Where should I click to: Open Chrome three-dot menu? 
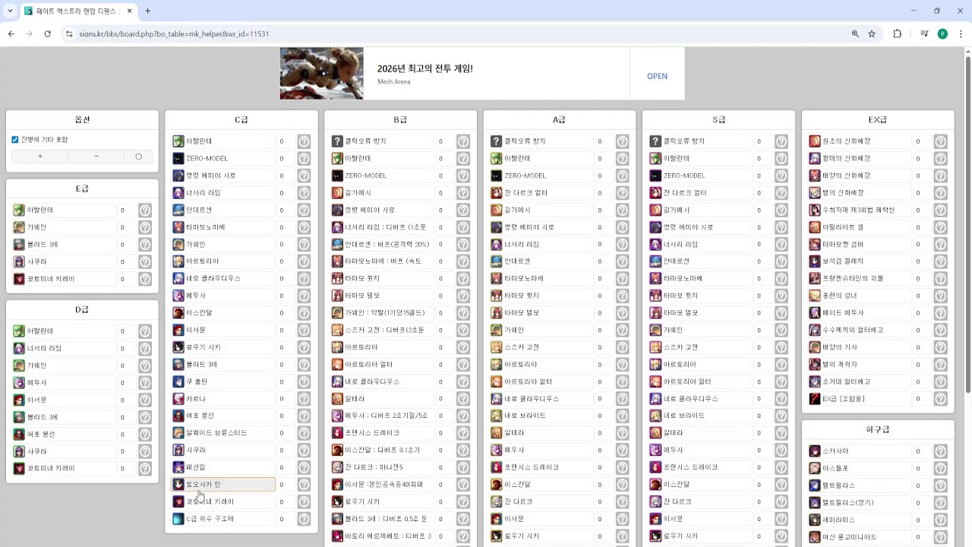pyautogui.click(x=961, y=33)
